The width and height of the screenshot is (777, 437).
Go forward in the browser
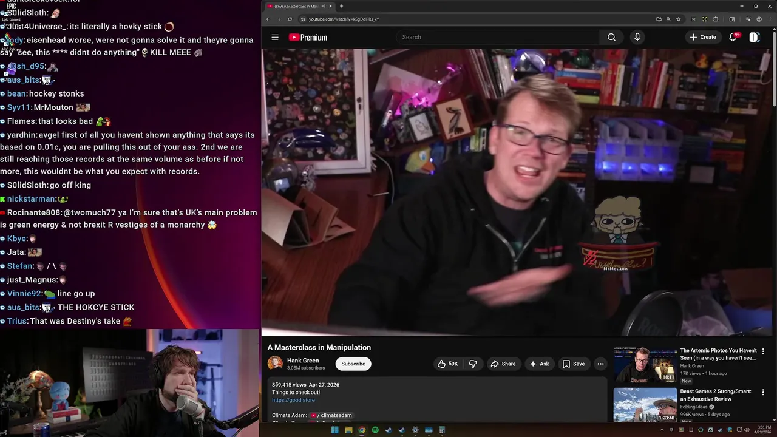click(x=279, y=19)
